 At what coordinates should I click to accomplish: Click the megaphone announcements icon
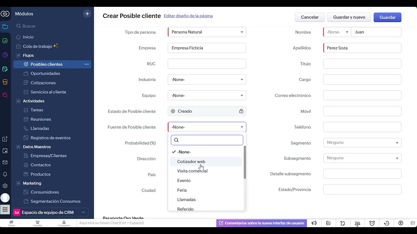coord(314,223)
